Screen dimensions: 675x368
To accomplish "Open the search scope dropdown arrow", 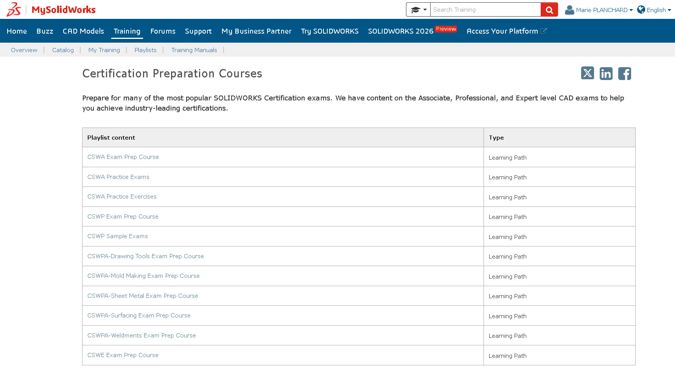I will click(425, 10).
